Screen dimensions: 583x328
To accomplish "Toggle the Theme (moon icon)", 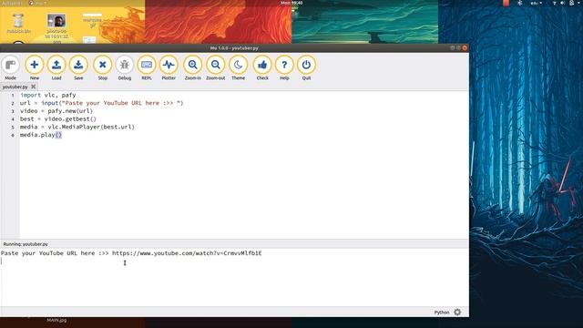I will [x=239, y=67].
